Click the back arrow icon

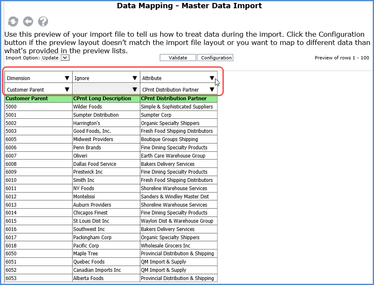pos(28,21)
